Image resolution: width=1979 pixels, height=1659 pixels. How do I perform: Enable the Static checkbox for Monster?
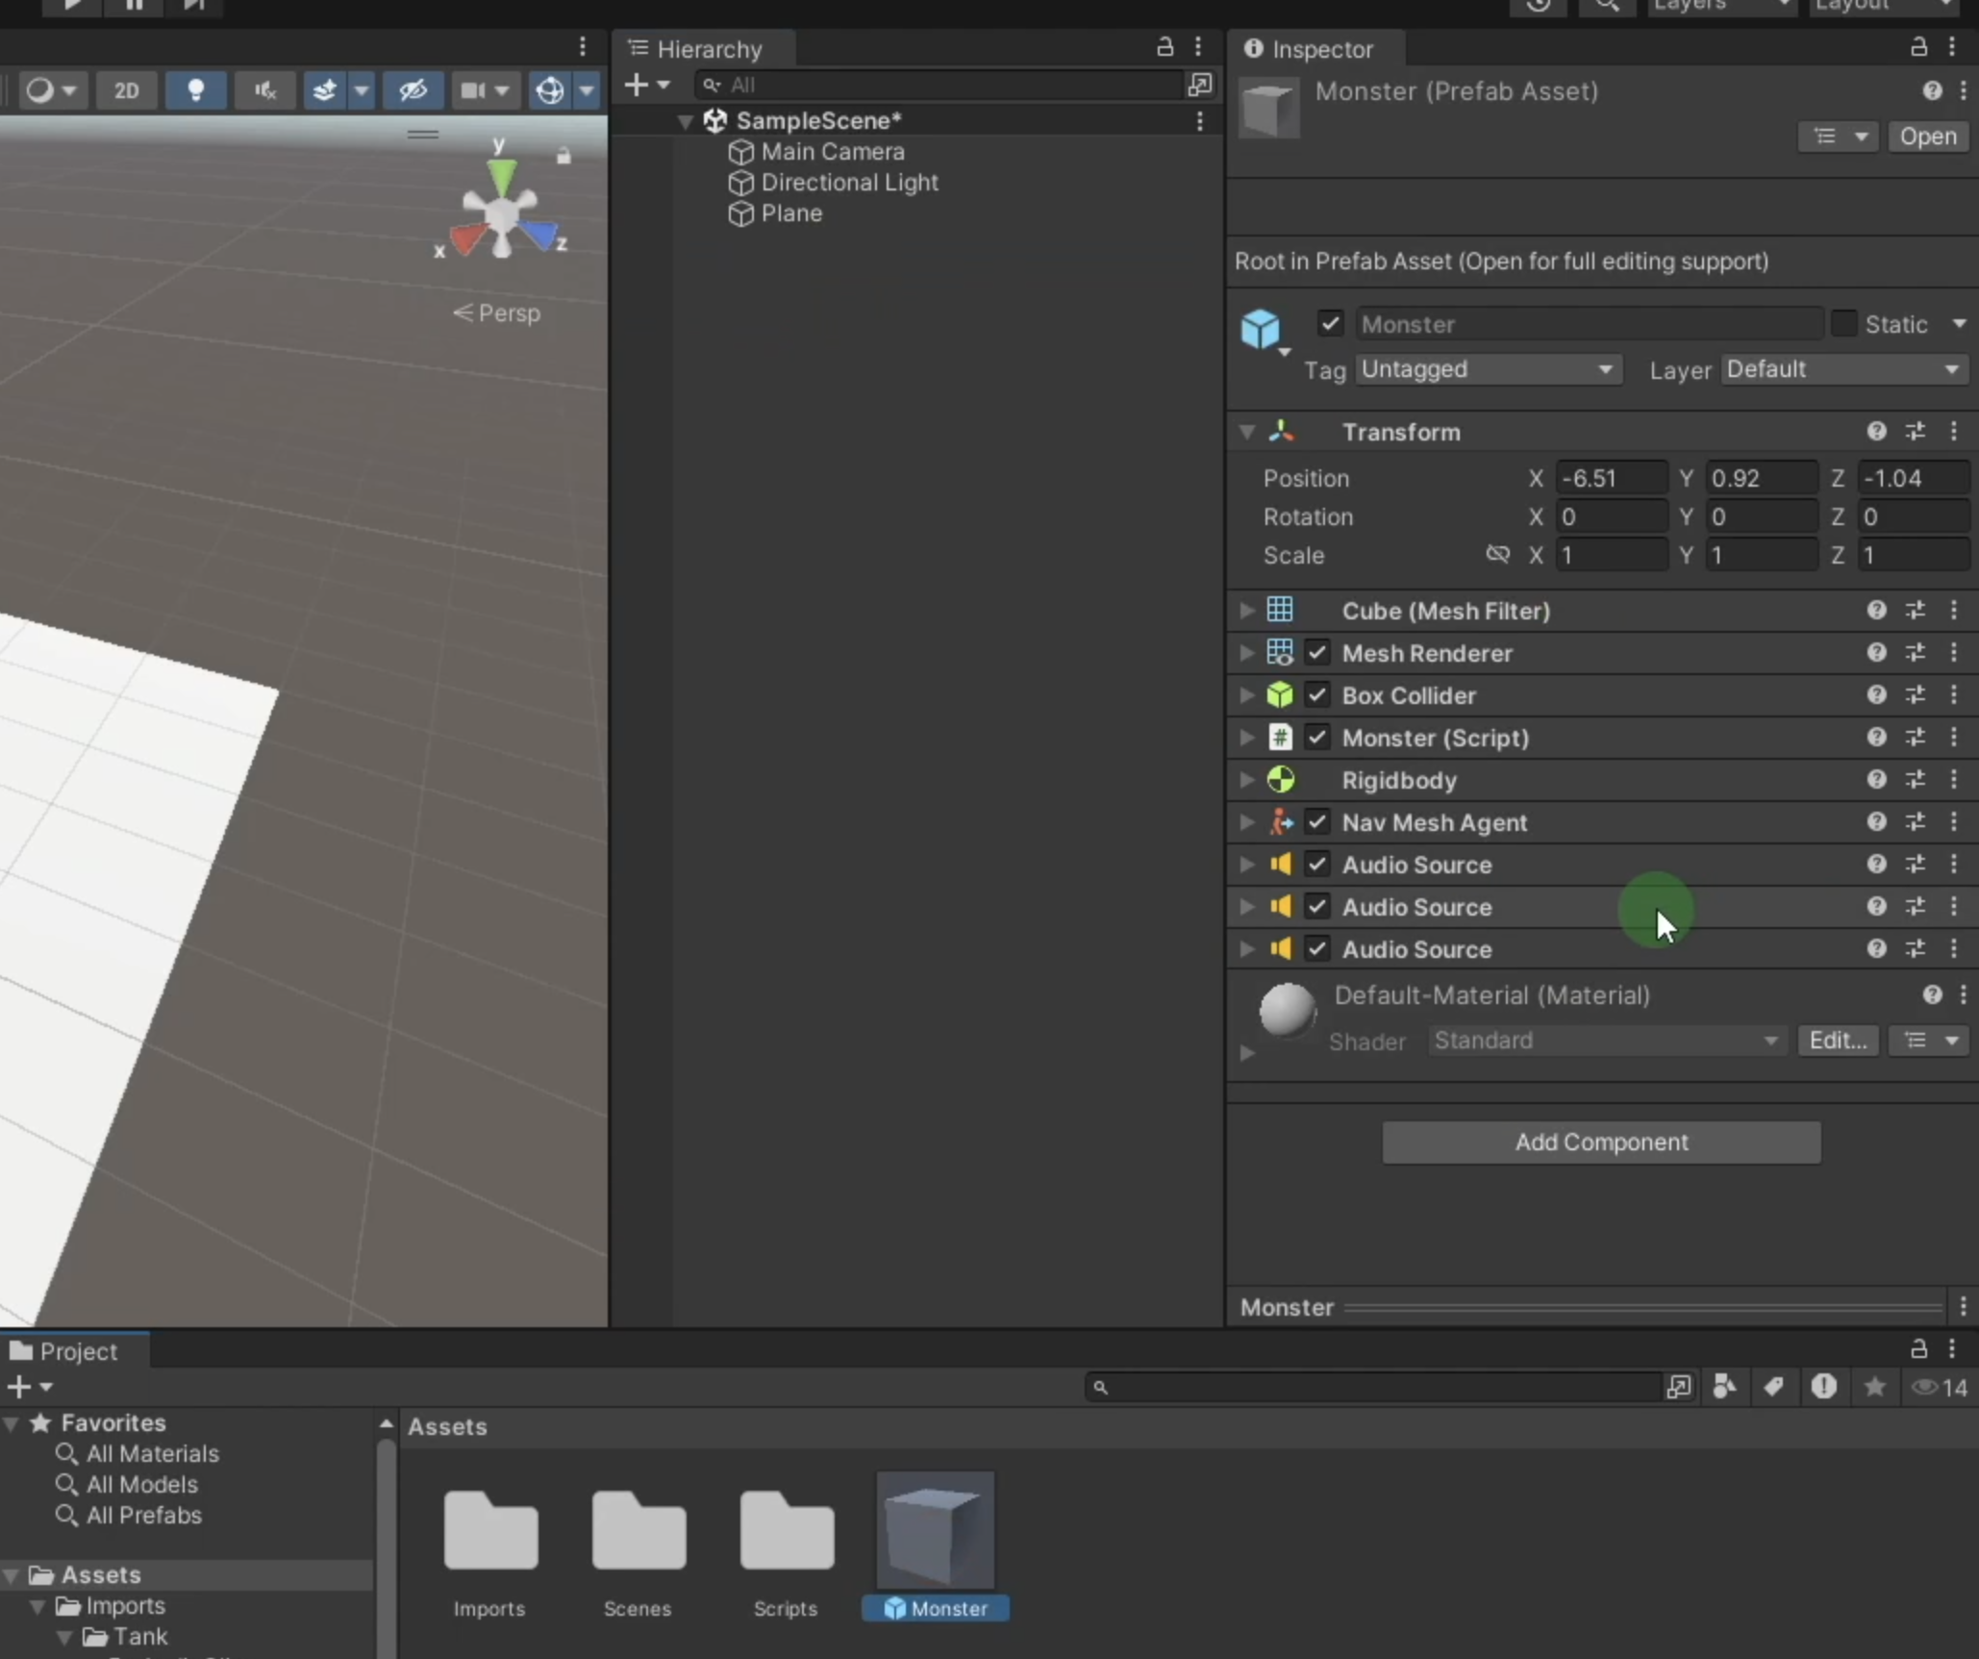click(1843, 324)
